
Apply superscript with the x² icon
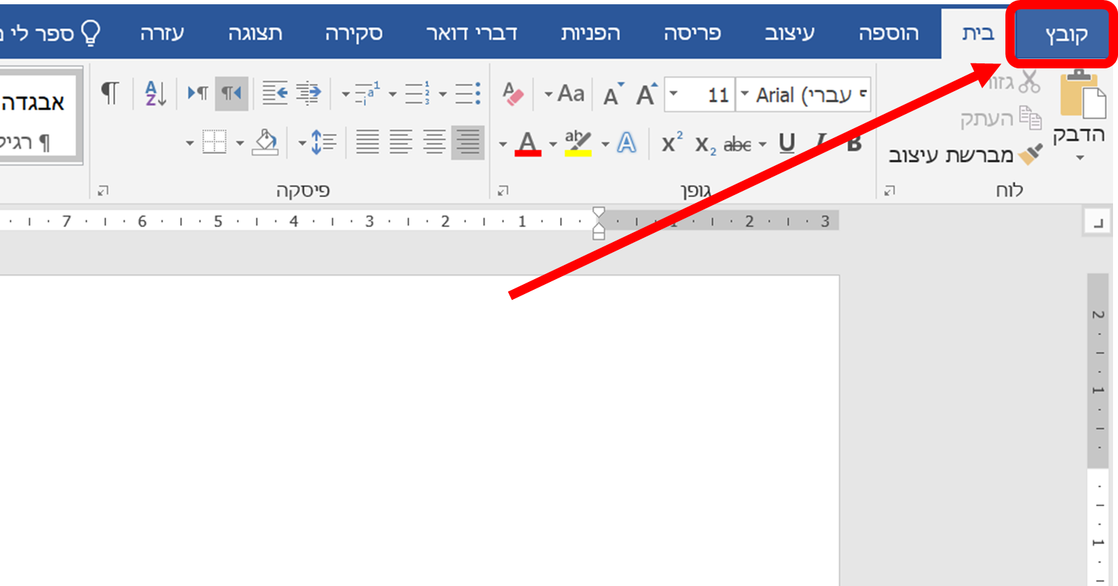point(672,143)
